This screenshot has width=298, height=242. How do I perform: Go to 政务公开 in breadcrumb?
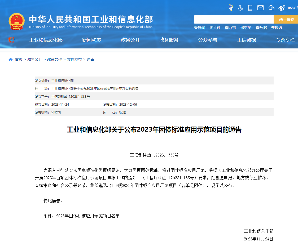pyautogui.click(x=35, y=59)
